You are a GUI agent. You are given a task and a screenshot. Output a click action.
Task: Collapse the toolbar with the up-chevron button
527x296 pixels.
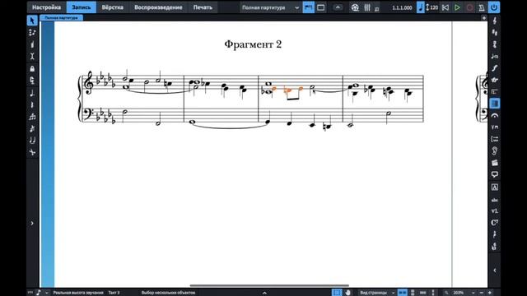(x=338, y=7)
